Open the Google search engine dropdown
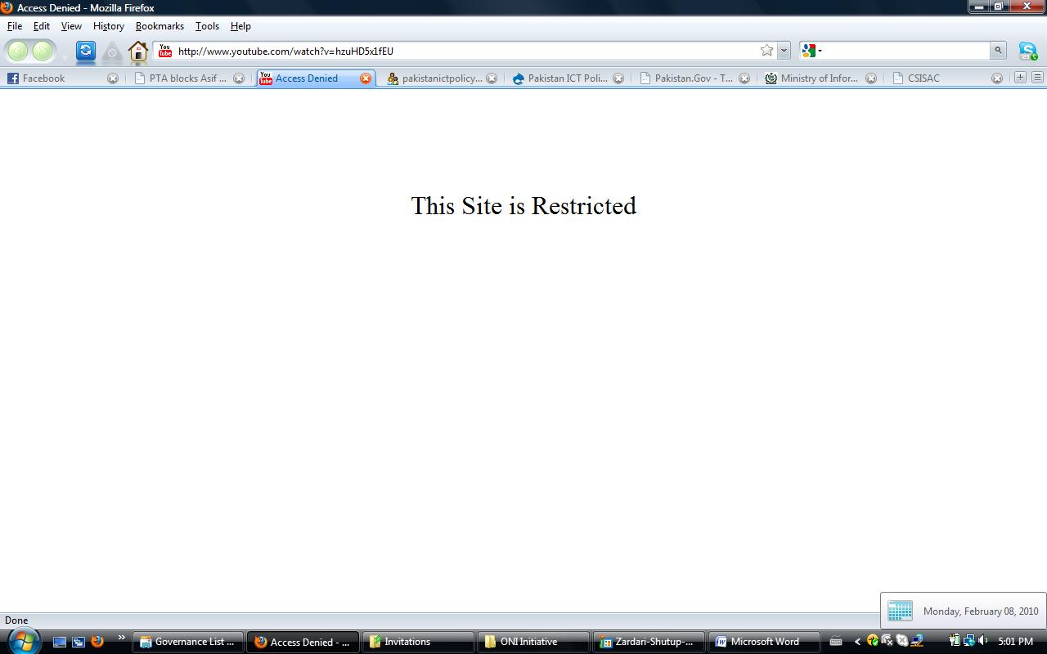This screenshot has height=654, width=1047. coord(811,51)
